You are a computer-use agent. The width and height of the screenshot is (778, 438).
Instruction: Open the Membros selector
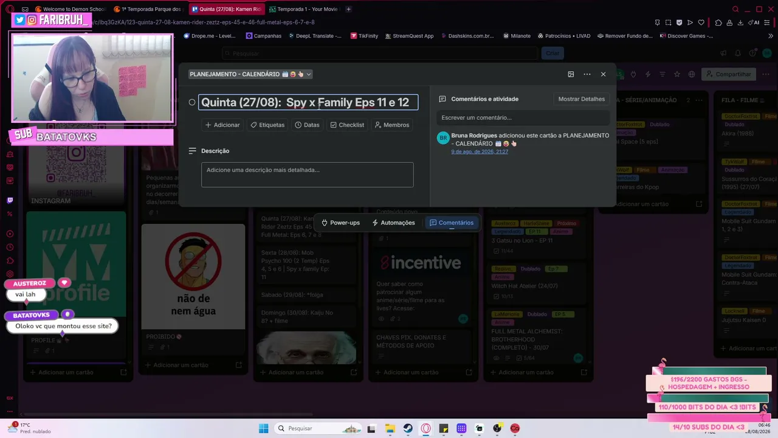(392, 125)
